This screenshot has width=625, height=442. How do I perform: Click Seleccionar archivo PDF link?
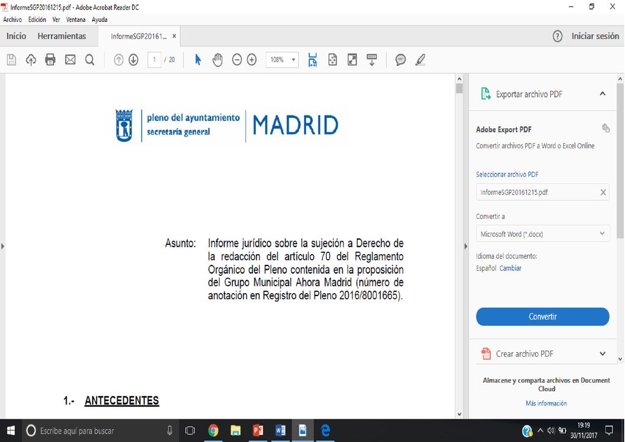[507, 175]
